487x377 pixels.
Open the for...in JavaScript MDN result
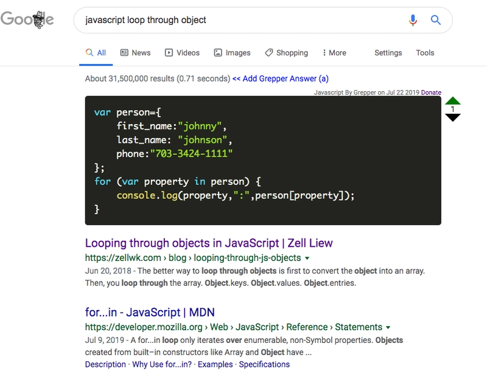[150, 312]
